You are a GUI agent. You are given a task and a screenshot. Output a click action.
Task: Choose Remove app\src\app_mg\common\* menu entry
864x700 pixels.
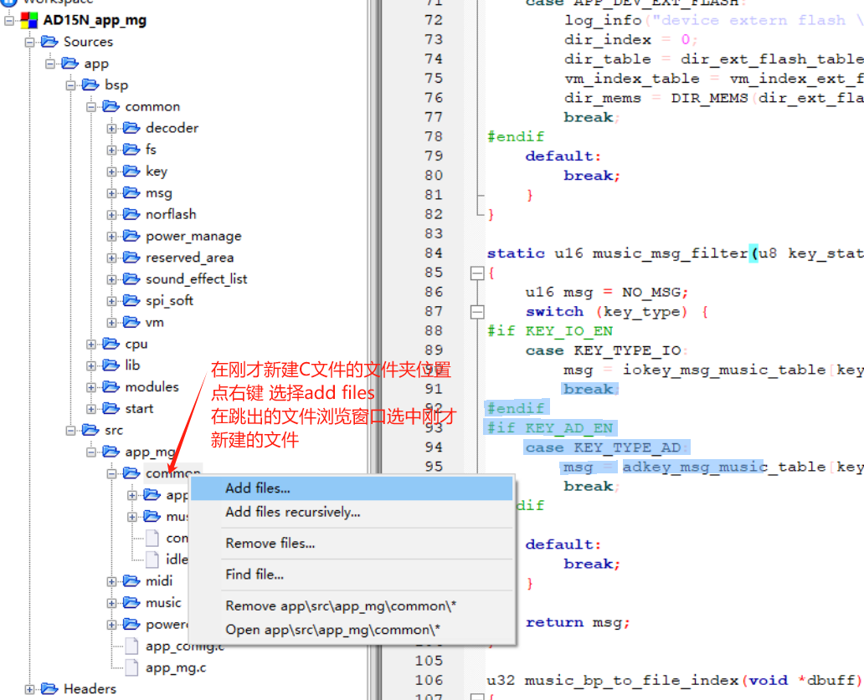[351, 605]
